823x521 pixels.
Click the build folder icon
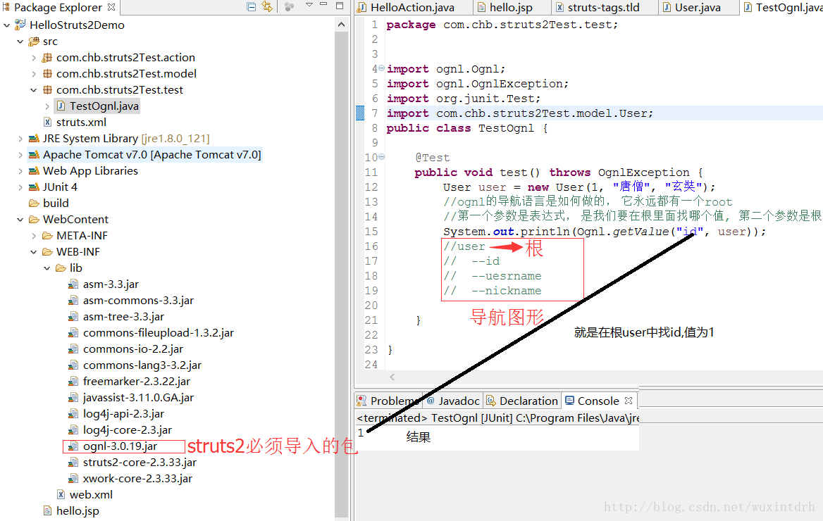34,203
